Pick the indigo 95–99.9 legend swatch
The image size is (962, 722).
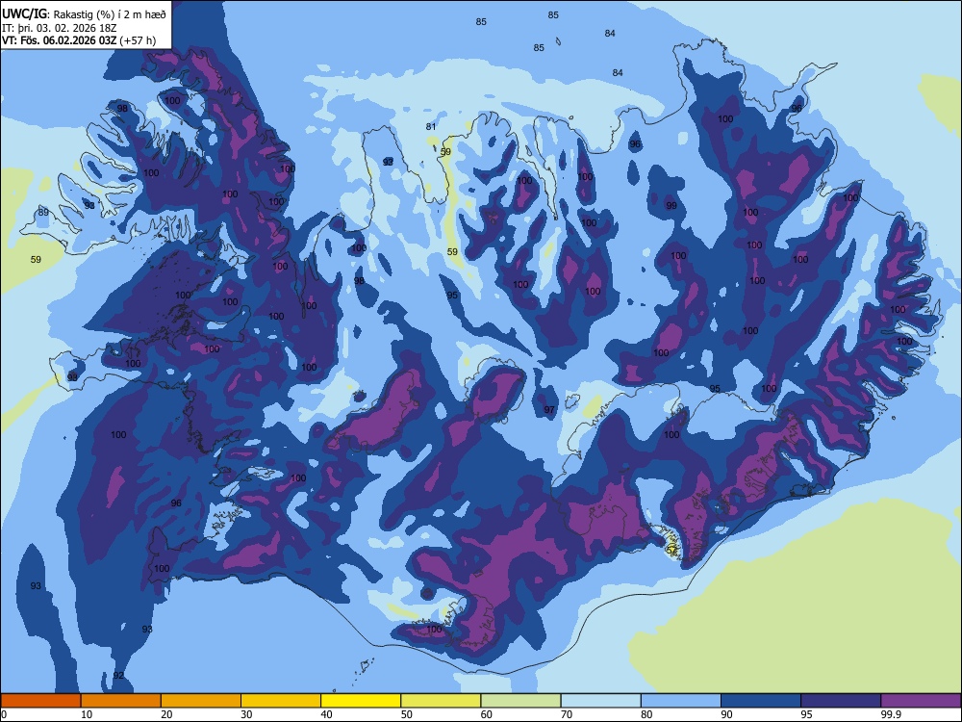(x=841, y=701)
